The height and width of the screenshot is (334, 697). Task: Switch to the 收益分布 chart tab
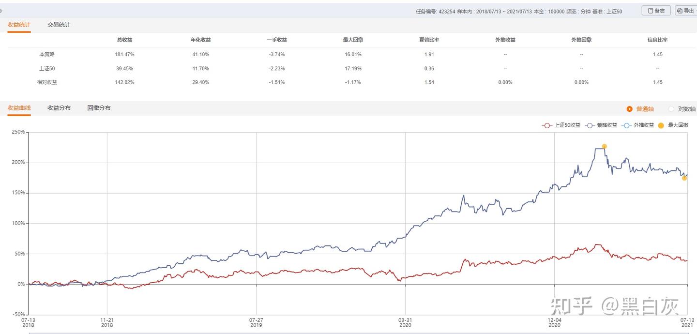click(x=59, y=108)
